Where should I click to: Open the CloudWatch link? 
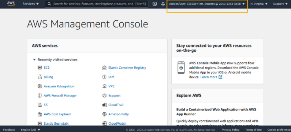(x=117, y=123)
